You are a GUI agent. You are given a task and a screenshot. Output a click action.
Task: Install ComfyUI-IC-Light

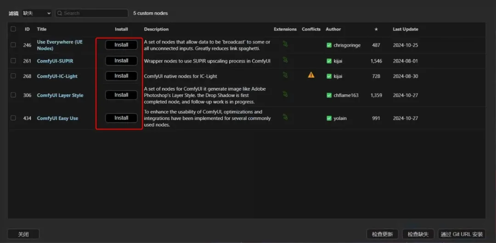click(x=121, y=76)
